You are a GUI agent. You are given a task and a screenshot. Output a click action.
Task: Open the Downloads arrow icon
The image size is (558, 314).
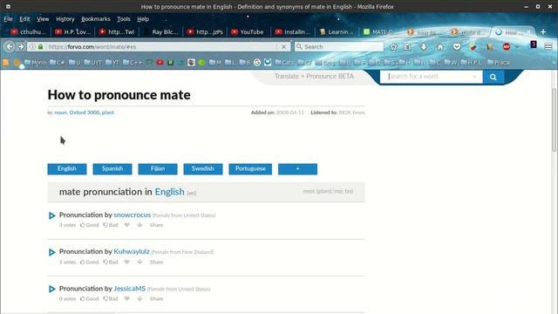424,46
